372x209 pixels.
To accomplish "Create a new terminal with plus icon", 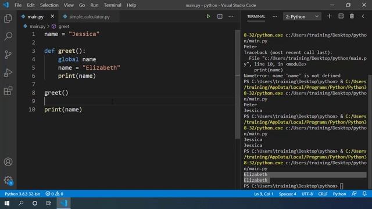I will pyautogui.click(x=330, y=16).
